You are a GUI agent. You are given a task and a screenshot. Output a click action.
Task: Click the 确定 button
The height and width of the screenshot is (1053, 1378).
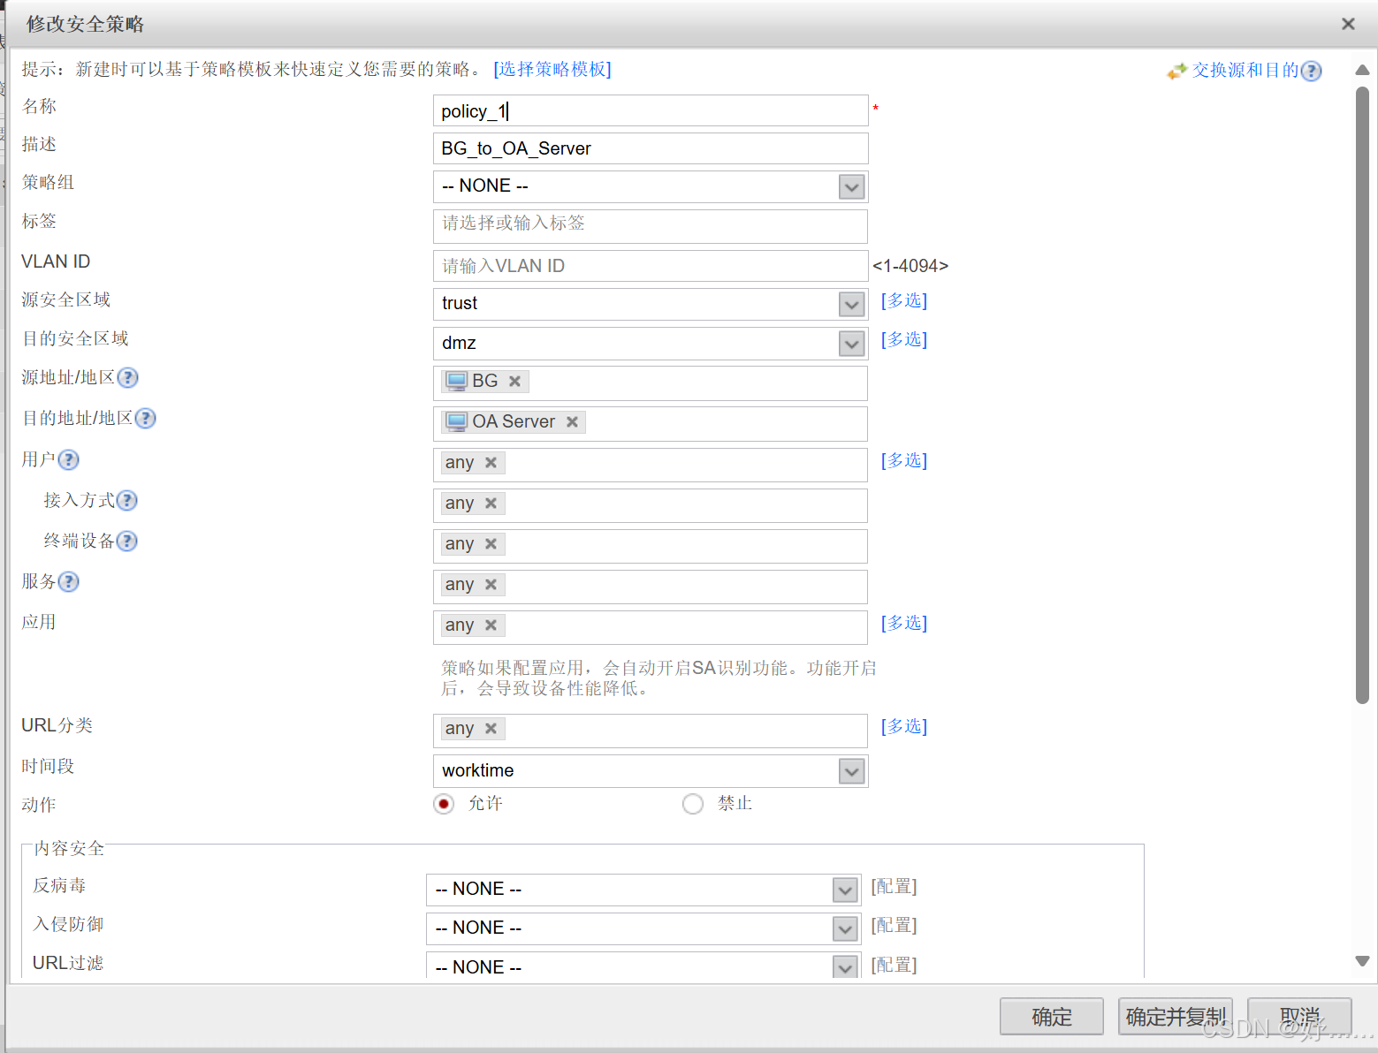(x=1052, y=1017)
